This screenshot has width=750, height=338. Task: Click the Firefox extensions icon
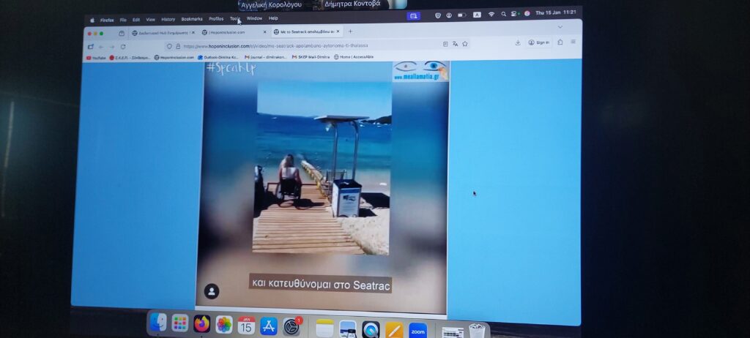[560, 42]
